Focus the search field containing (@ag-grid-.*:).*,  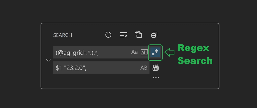tap(101, 52)
